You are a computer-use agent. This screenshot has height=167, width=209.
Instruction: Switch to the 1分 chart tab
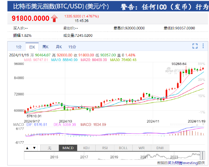coord(19,47)
